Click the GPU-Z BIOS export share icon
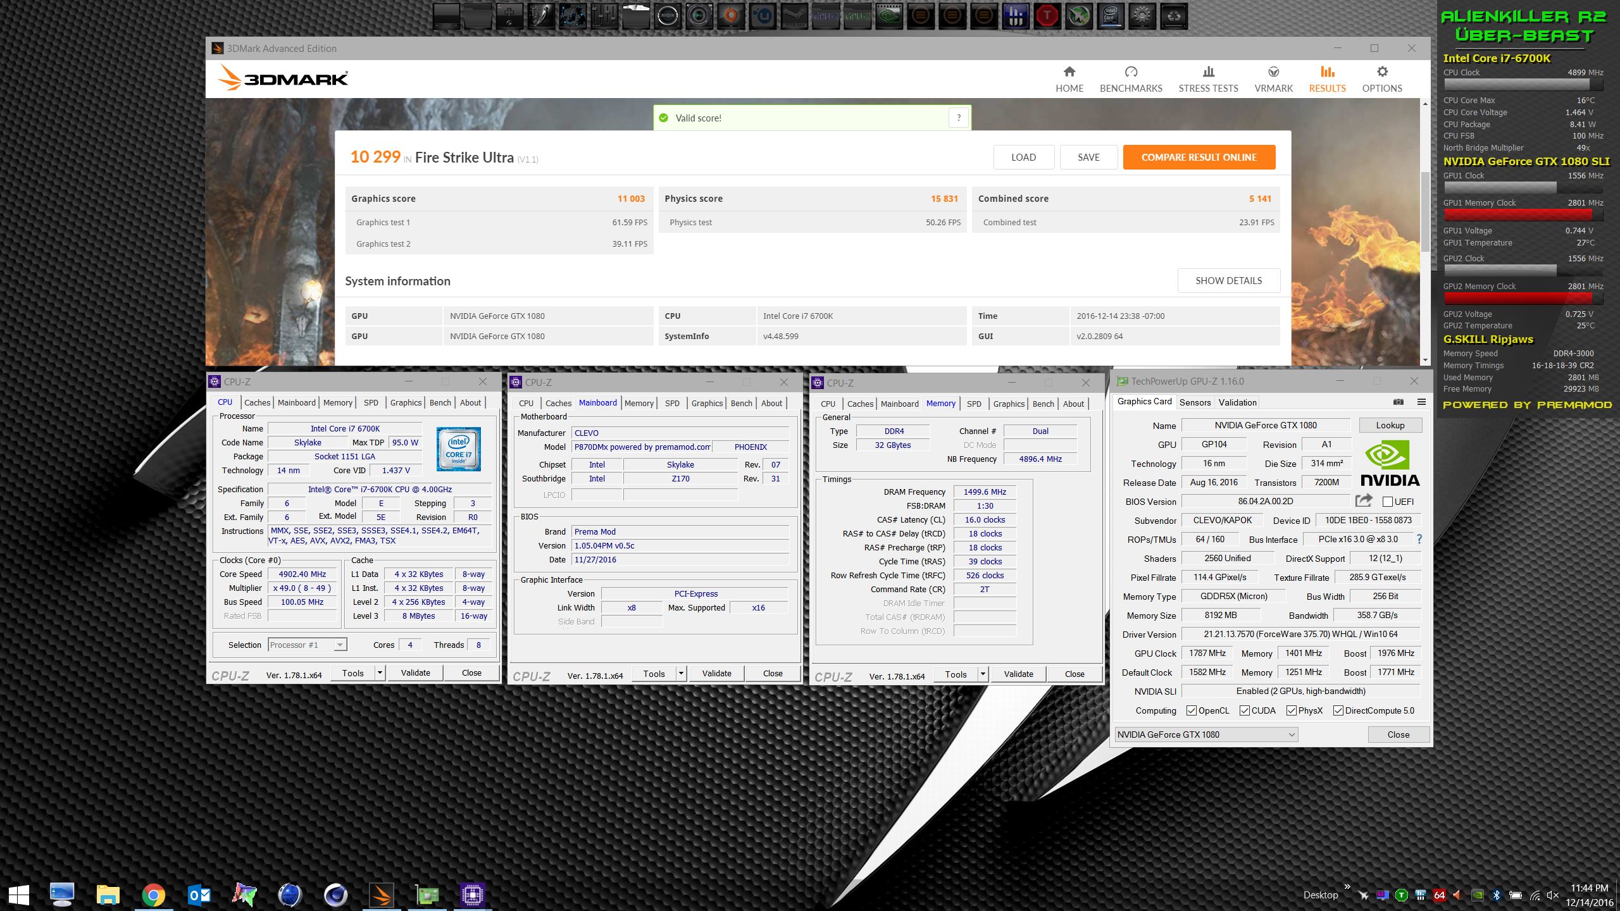 click(x=1364, y=500)
